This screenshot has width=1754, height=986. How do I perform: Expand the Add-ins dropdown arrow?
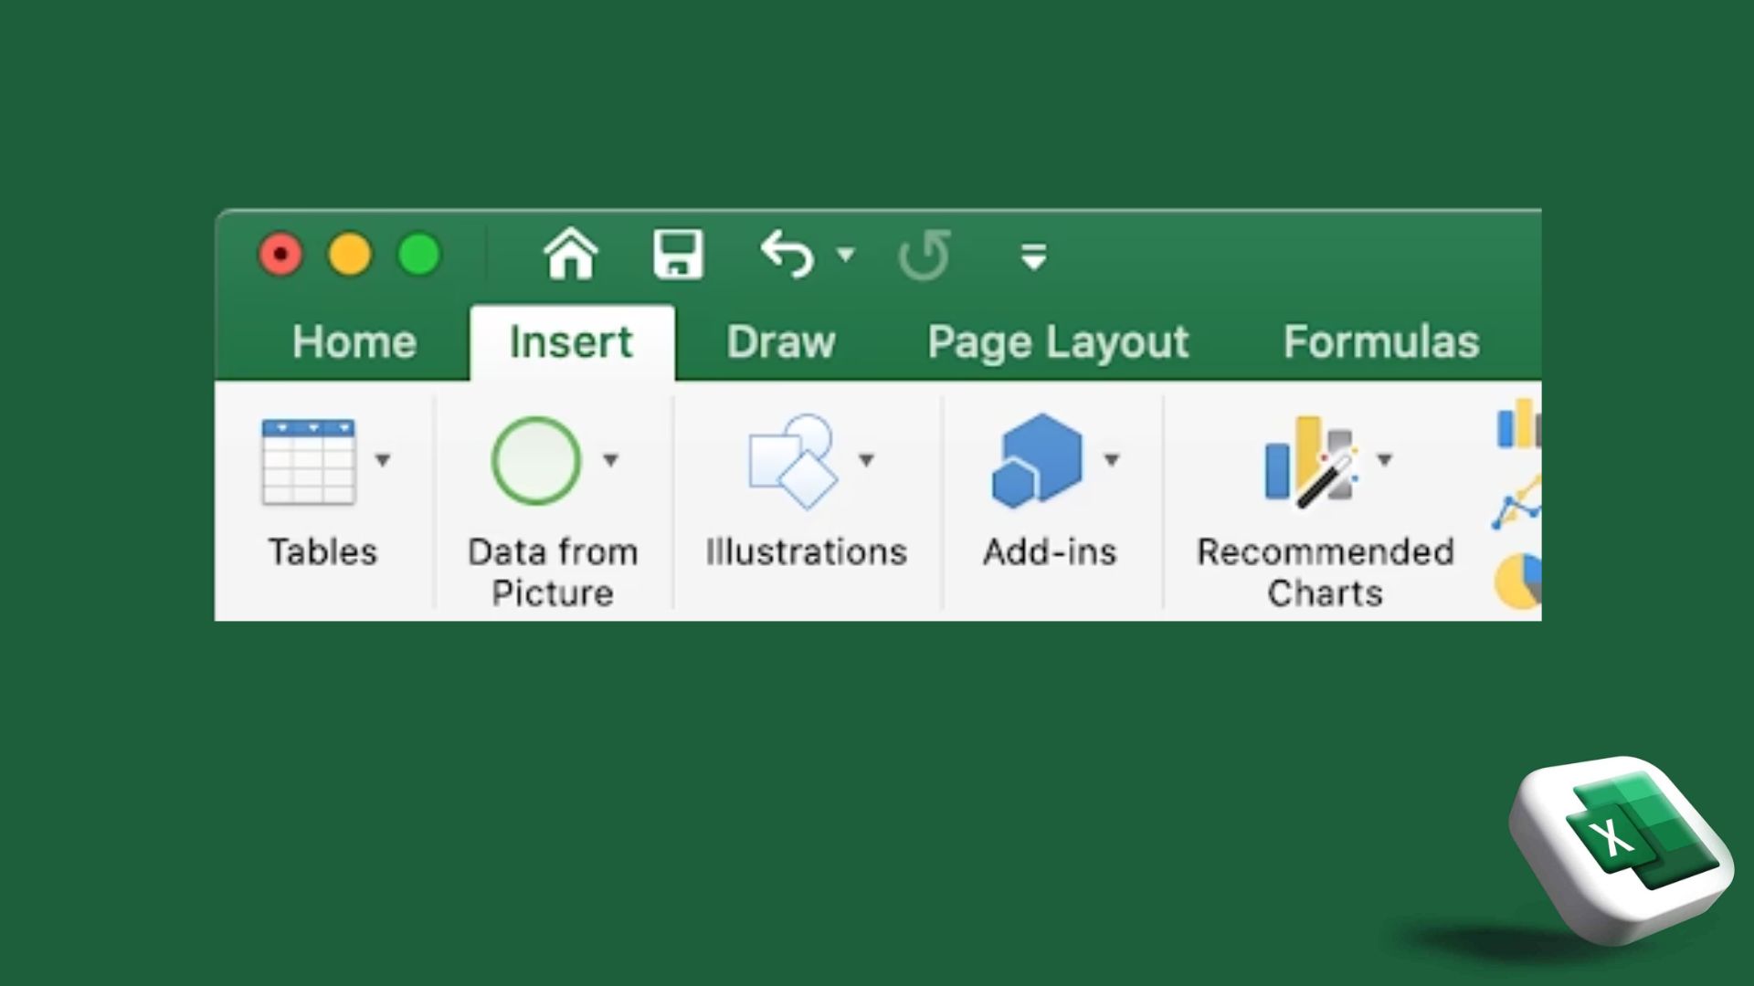point(1111,459)
